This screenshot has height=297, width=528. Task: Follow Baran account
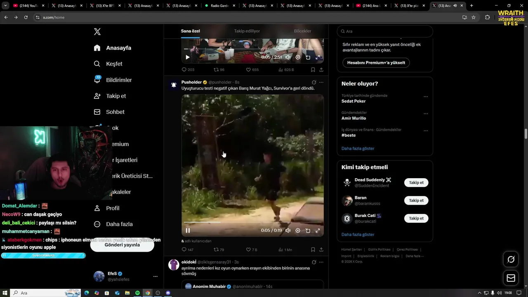pyautogui.click(x=416, y=200)
